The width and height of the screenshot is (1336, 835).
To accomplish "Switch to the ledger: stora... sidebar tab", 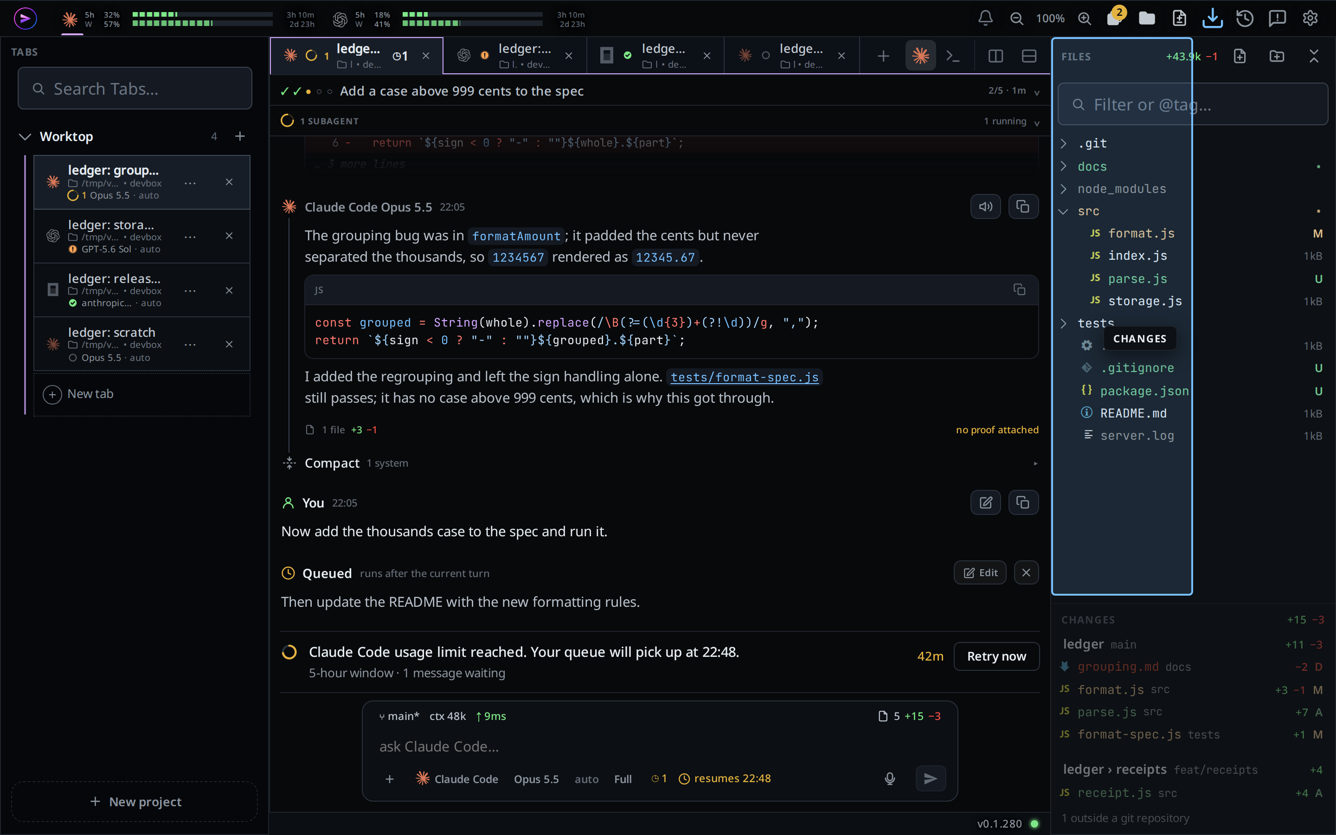I will tap(142, 237).
